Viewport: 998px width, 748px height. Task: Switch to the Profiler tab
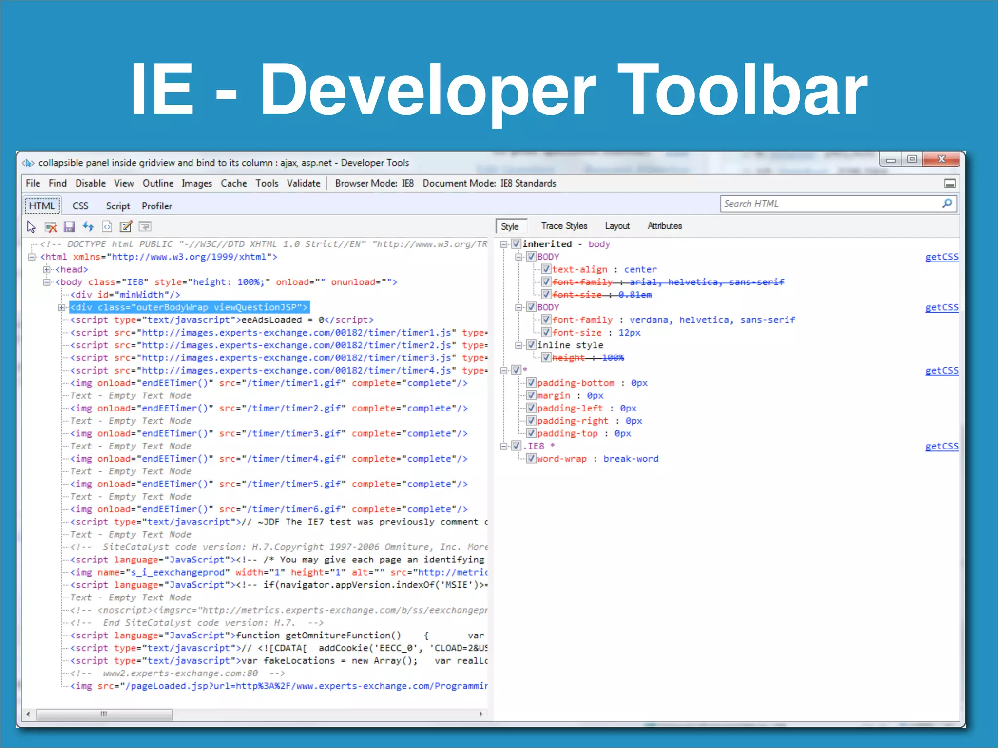[x=157, y=206]
